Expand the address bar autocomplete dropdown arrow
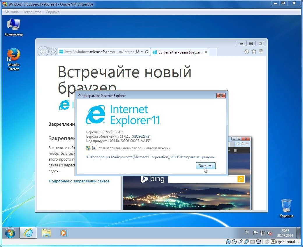 point(142,52)
